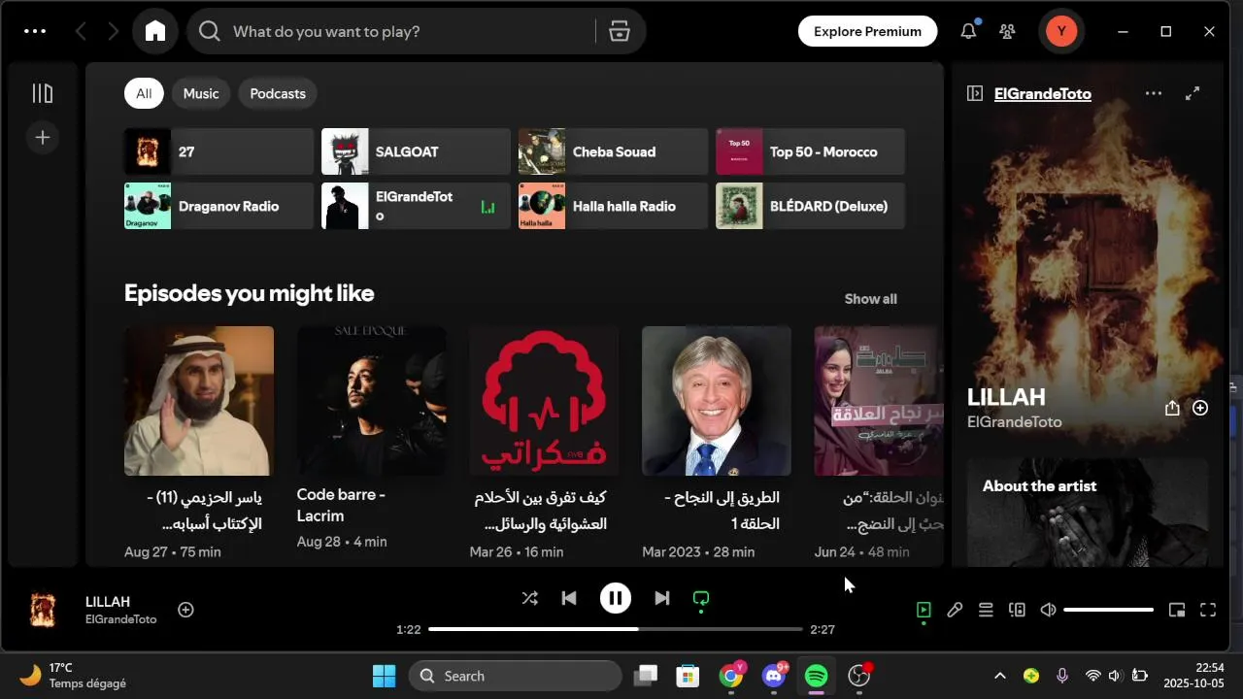
Task: Open the 27 album tile
Action: [218, 151]
